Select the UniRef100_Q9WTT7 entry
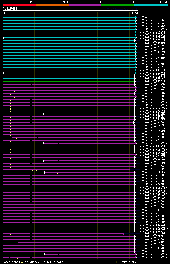This screenshot has height=264, width=170. click(152, 128)
